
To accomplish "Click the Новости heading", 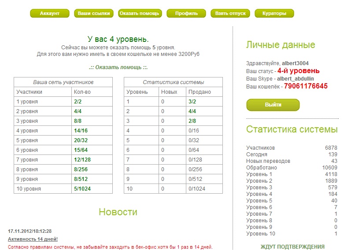I will tap(118, 212).
